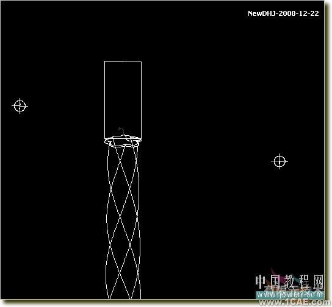Click the www.jcwcn.com address text
The height and width of the screenshot is (307, 332).
point(289,294)
